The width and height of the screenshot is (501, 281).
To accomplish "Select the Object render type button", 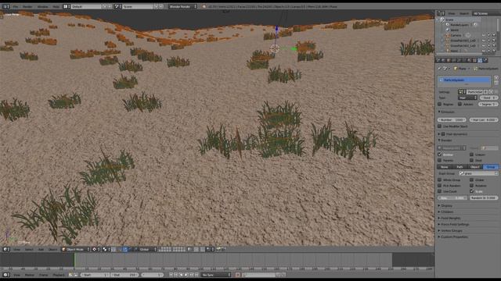I will point(475,167).
